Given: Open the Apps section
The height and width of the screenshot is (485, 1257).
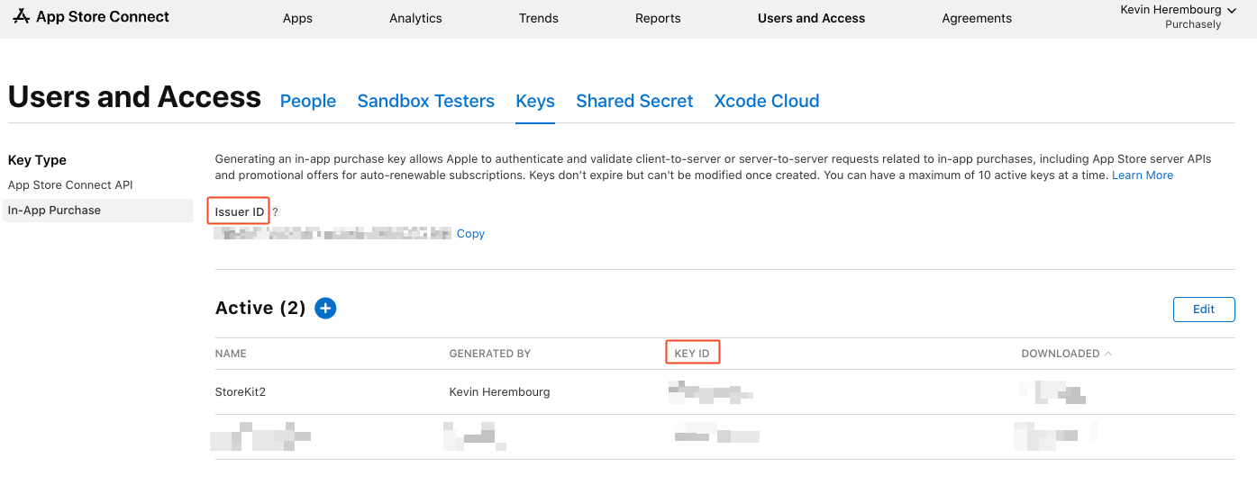Looking at the screenshot, I should (297, 18).
